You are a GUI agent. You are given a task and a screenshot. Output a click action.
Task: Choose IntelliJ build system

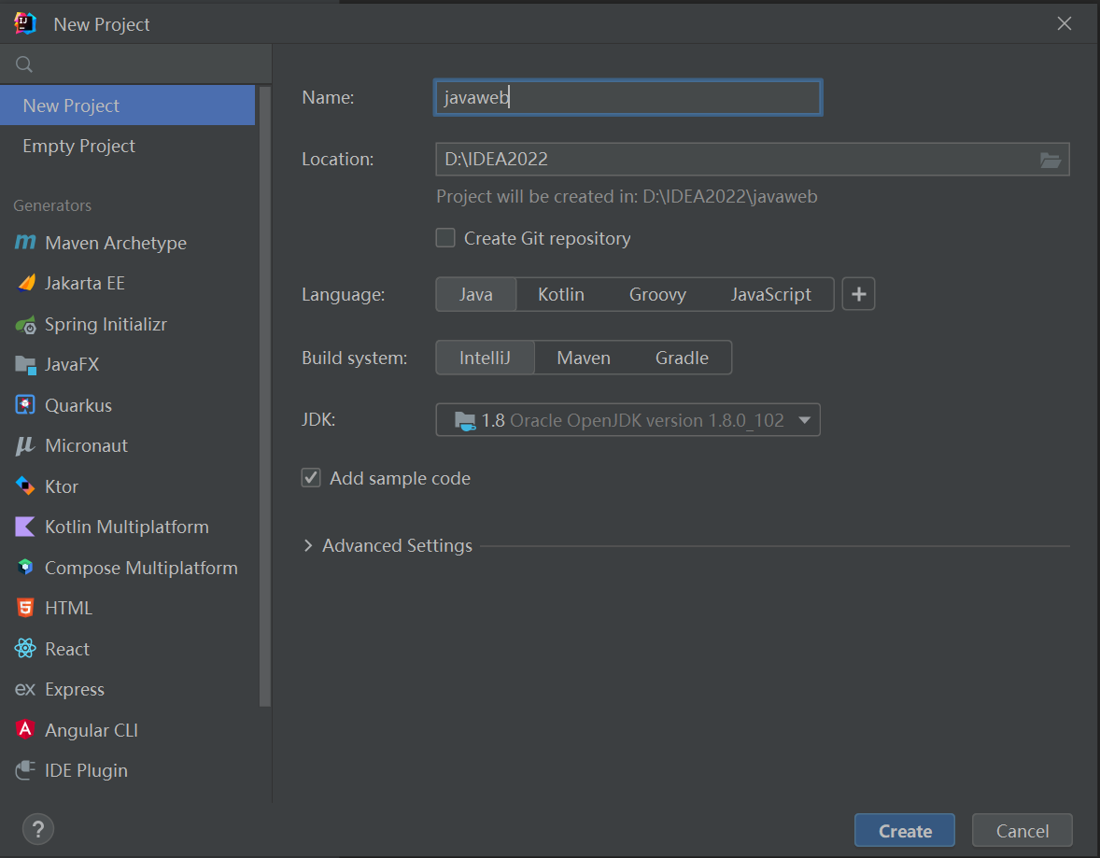click(x=485, y=358)
